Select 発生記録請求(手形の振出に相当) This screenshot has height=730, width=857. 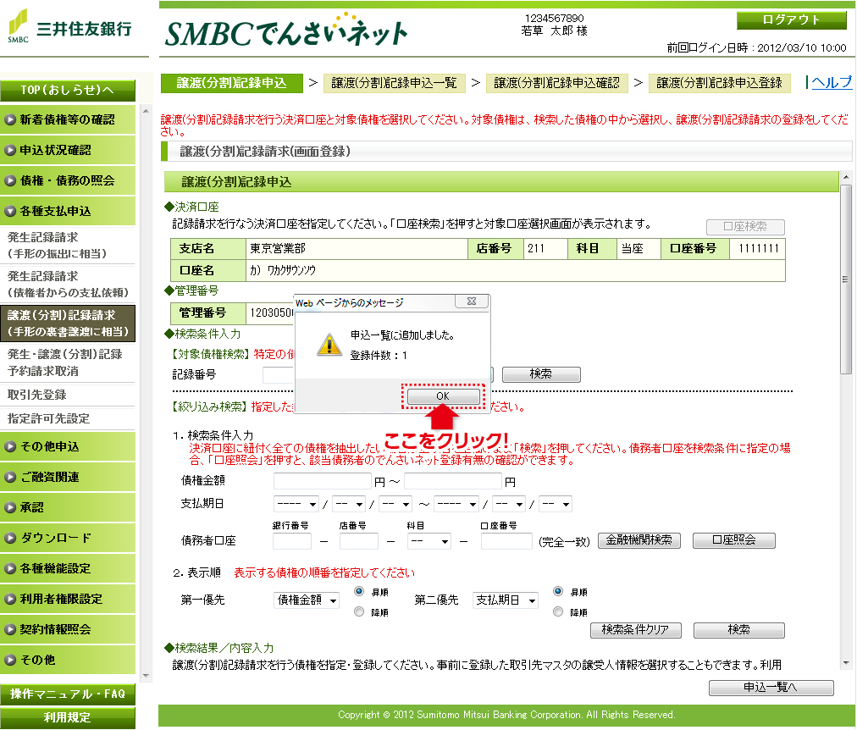pyautogui.click(x=68, y=246)
